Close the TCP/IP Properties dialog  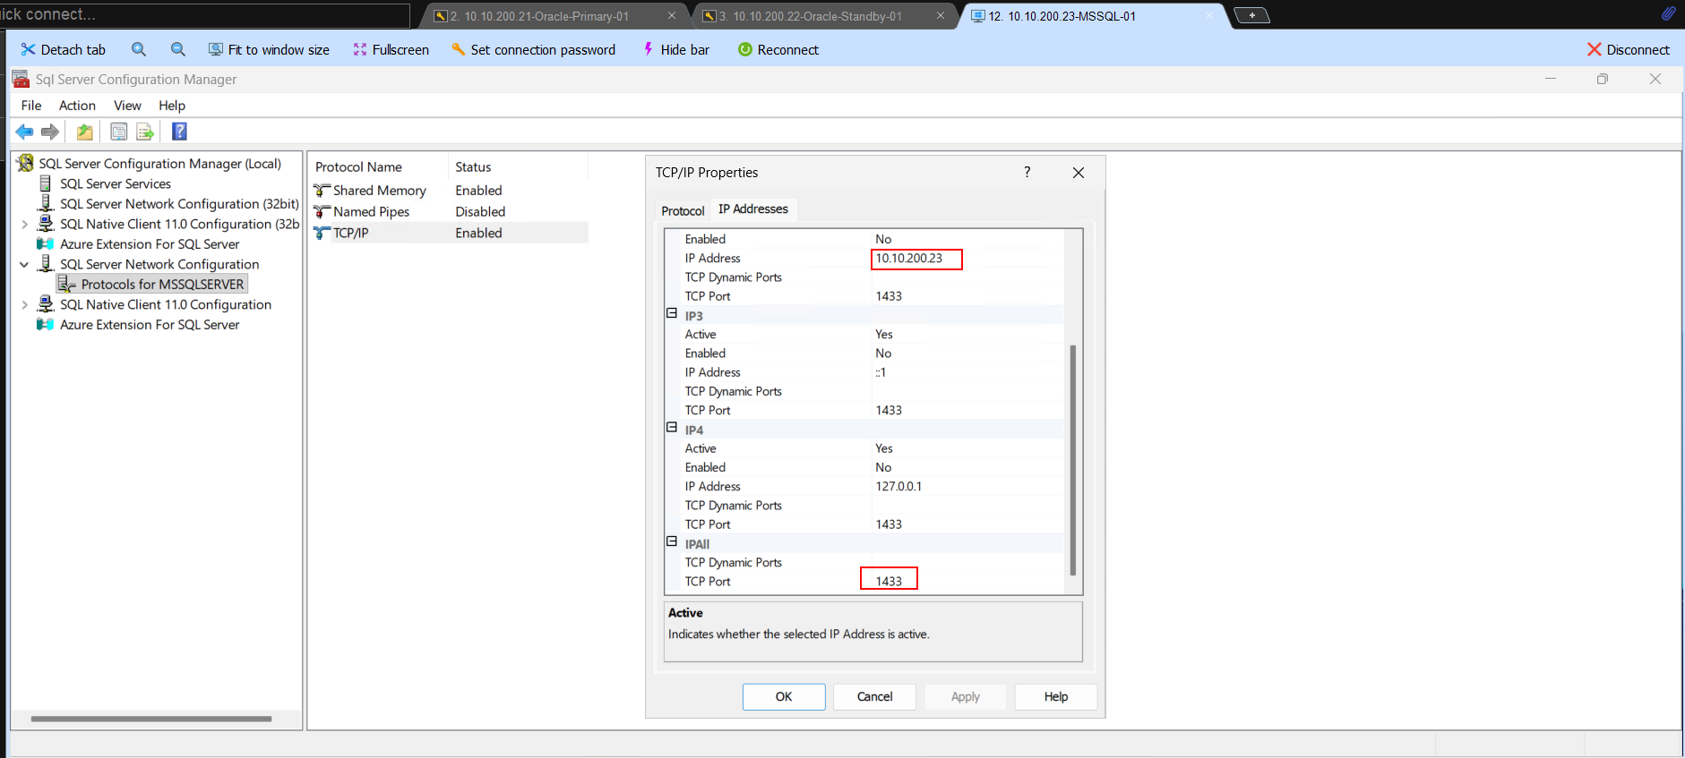[1079, 173]
